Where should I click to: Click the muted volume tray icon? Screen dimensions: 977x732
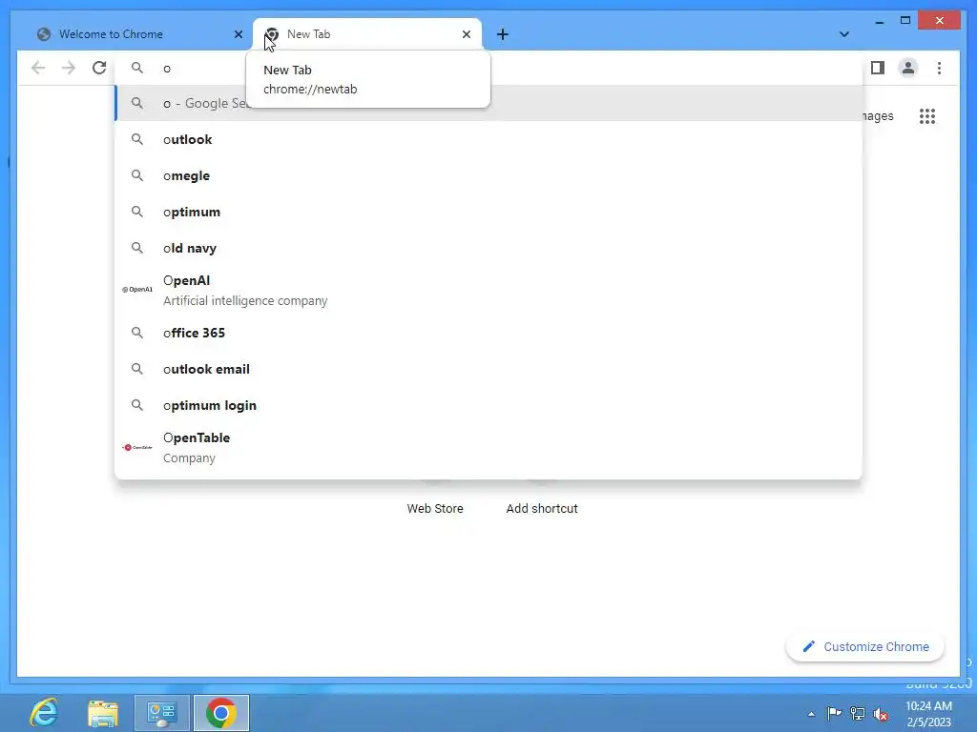(881, 714)
